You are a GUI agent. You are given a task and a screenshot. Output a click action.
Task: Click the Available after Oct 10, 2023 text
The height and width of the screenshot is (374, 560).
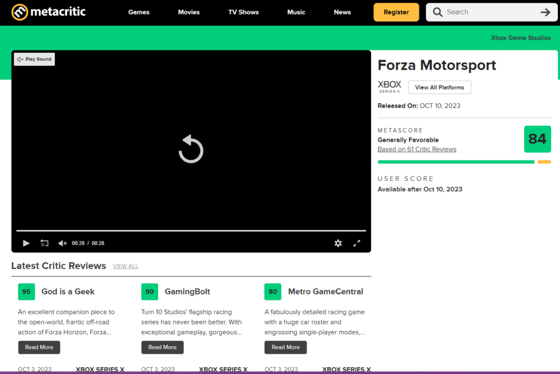pyautogui.click(x=420, y=189)
